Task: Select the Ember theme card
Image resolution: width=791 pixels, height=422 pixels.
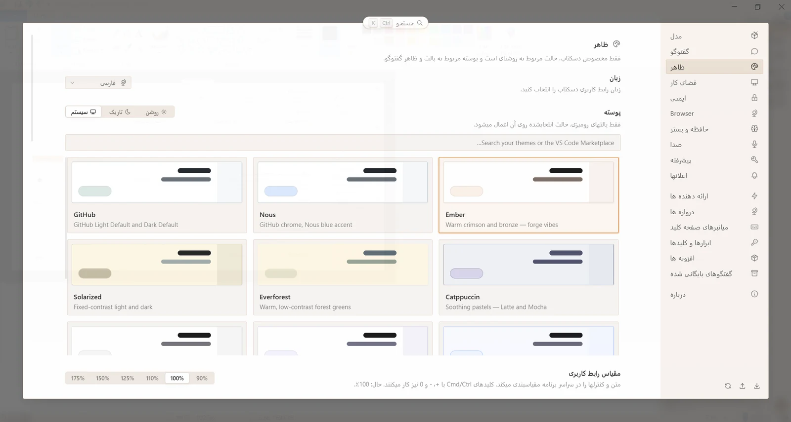Action: pyautogui.click(x=528, y=195)
